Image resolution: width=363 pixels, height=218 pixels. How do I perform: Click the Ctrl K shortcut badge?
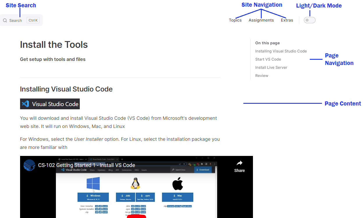point(33,20)
